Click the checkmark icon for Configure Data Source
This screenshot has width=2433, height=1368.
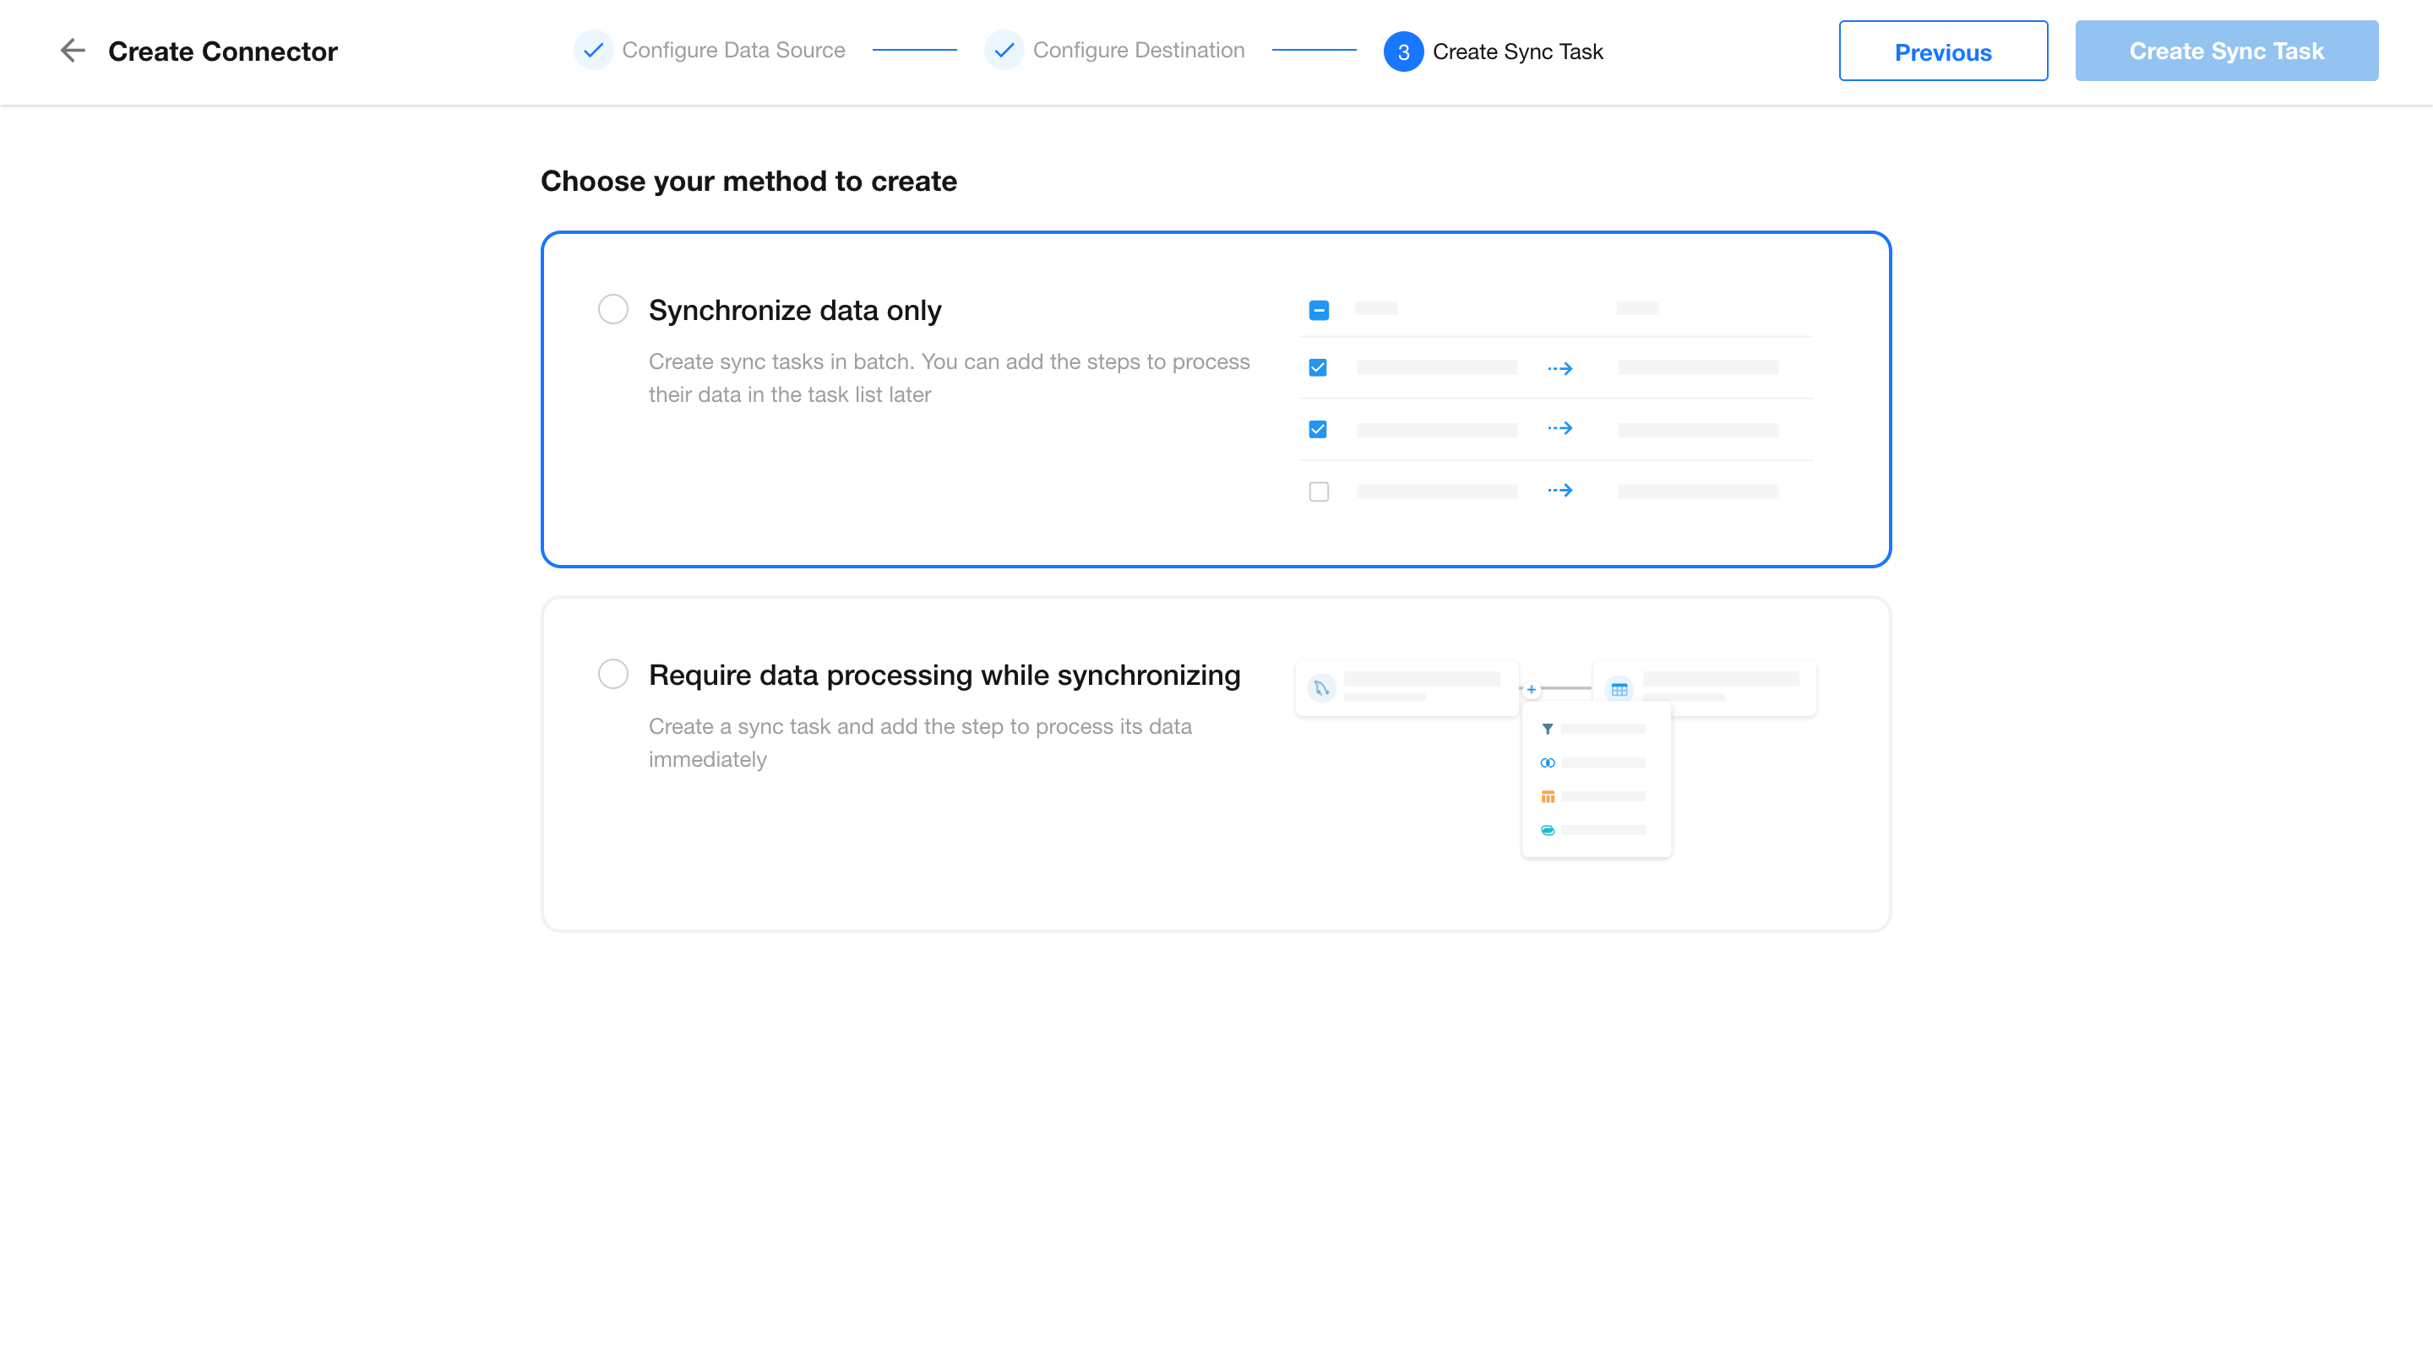tap(593, 50)
